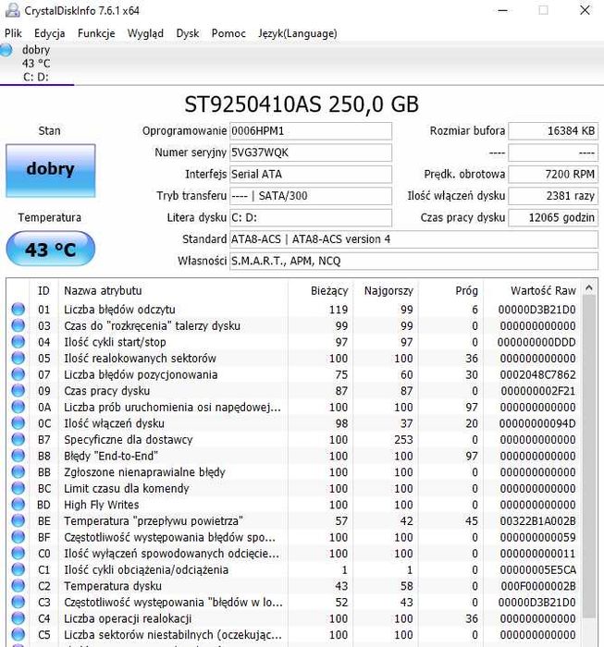Click status orb for attribute 07 row
This screenshot has width=604, height=647.
pyautogui.click(x=18, y=374)
